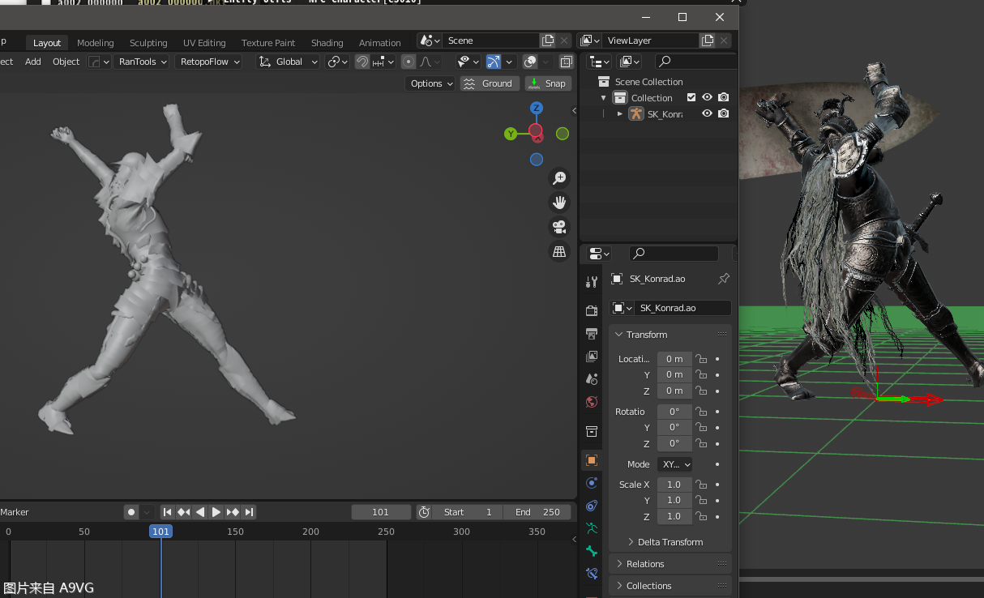984x598 pixels.
Task: Toggle render visibility for Collection (camera icon)
Action: [x=723, y=98]
